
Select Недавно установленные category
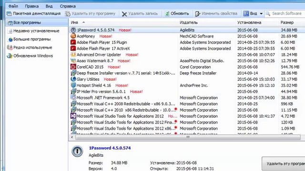[36, 31]
